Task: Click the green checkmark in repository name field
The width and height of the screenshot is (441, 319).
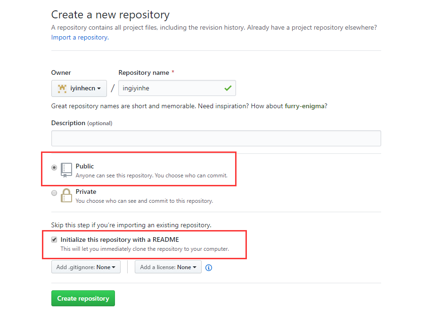Action: [x=228, y=88]
